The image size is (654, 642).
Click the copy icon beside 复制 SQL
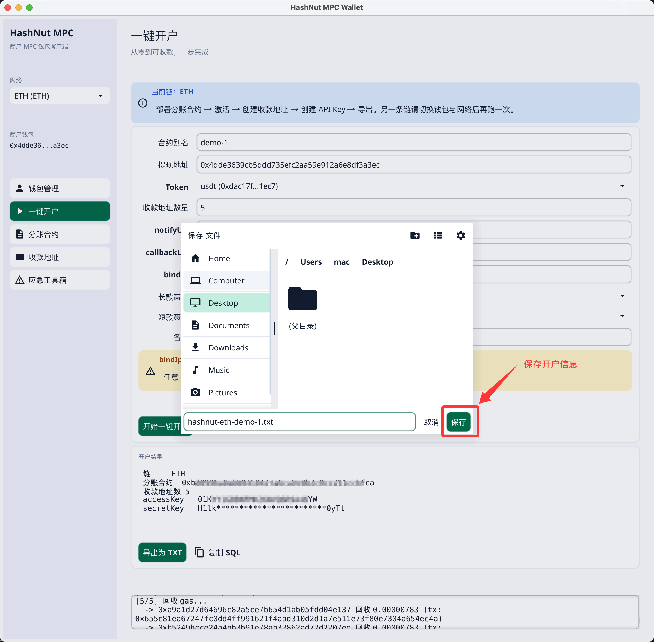199,552
